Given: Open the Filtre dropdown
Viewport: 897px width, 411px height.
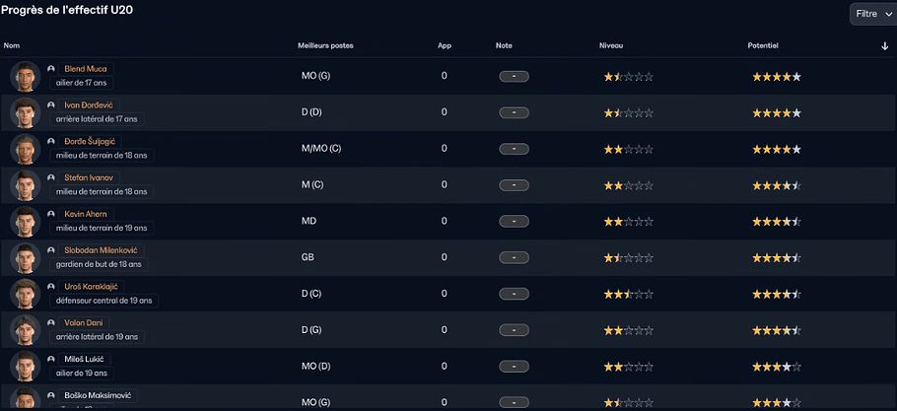Looking at the screenshot, I should click(x=873, y=14).
